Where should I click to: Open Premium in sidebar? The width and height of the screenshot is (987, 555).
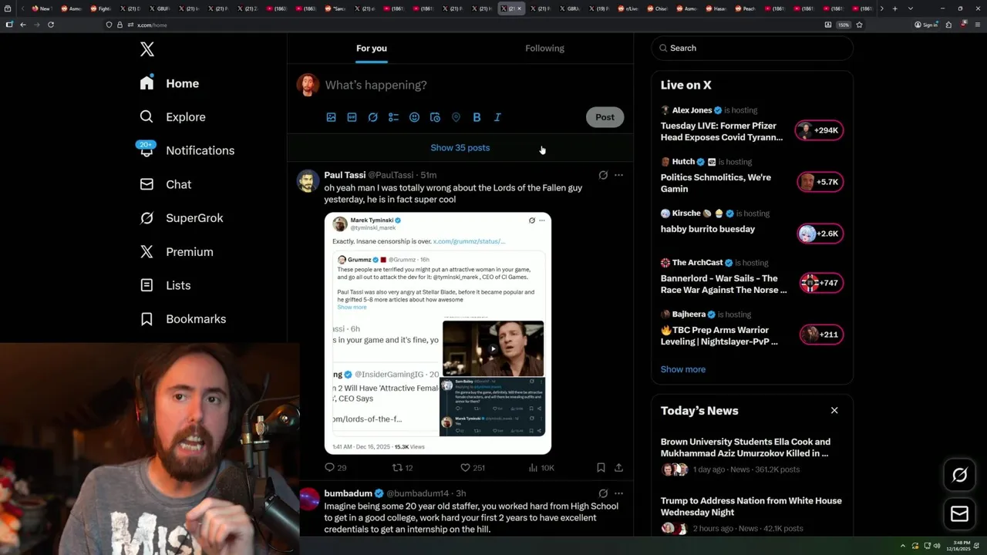click(176, 252)
